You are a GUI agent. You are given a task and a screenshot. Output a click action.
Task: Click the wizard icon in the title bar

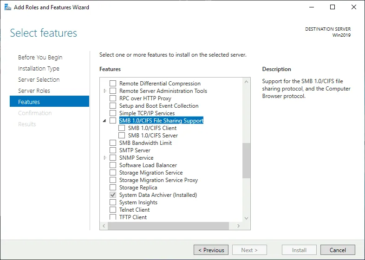7,7
